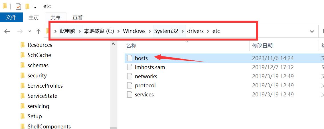Open the Customize Quick Access Toolbar dropdown
This screenshot has height=129, width=324.
point(35,7)
